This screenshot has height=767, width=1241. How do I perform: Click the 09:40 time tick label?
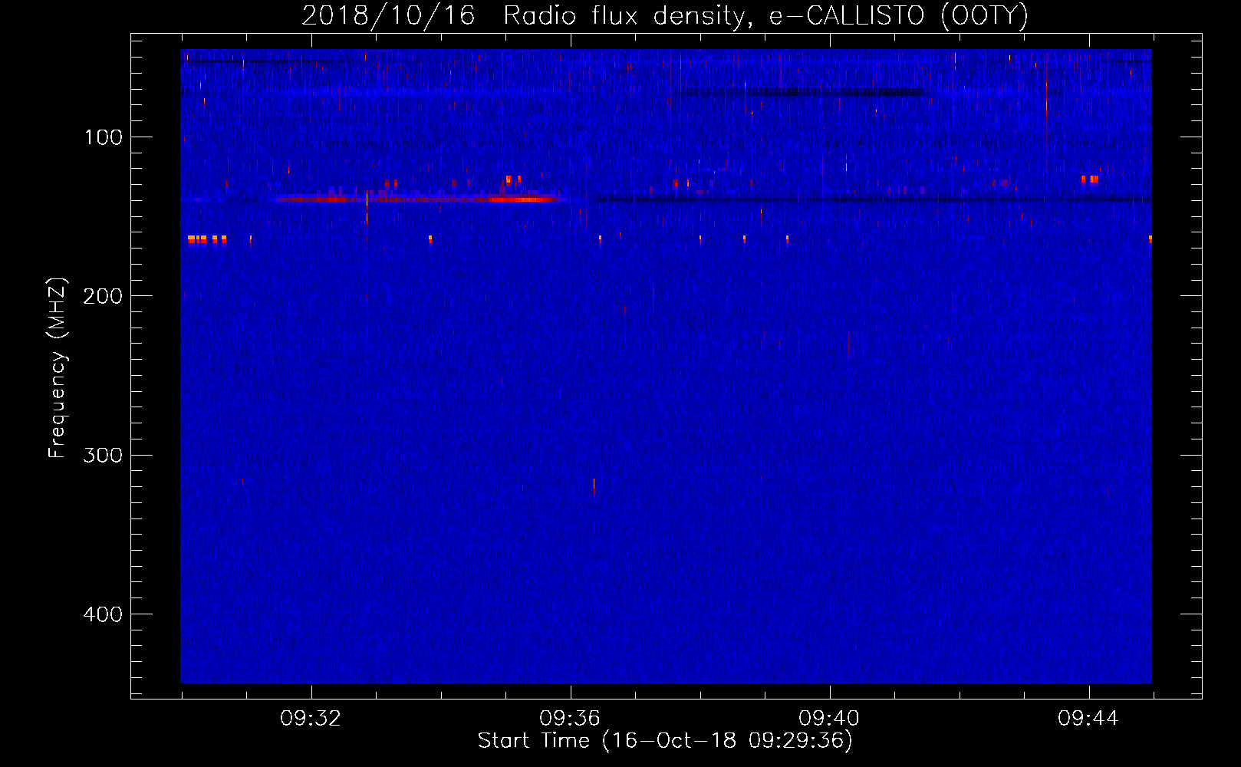[829, 719]
